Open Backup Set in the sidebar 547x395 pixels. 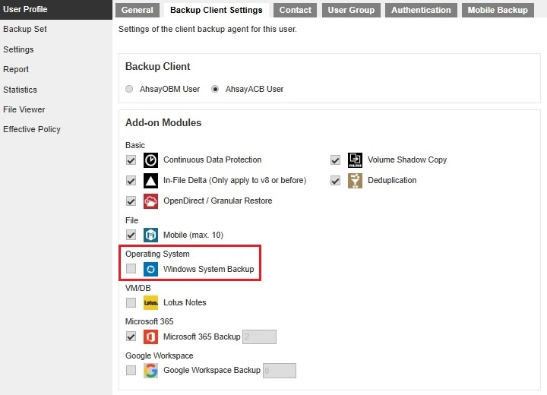(x=25, y=29)
